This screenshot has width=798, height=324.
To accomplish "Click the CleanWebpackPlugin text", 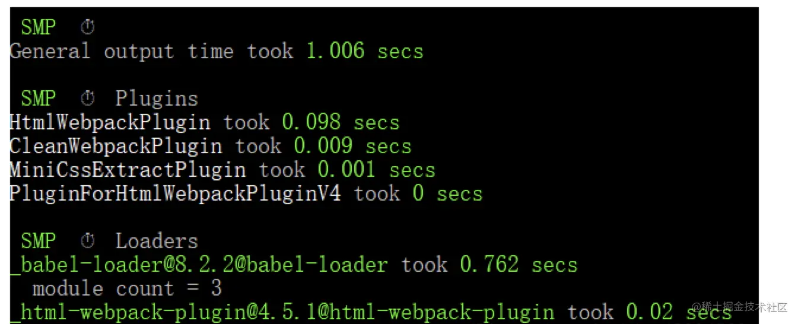I will tap(116, 146).
